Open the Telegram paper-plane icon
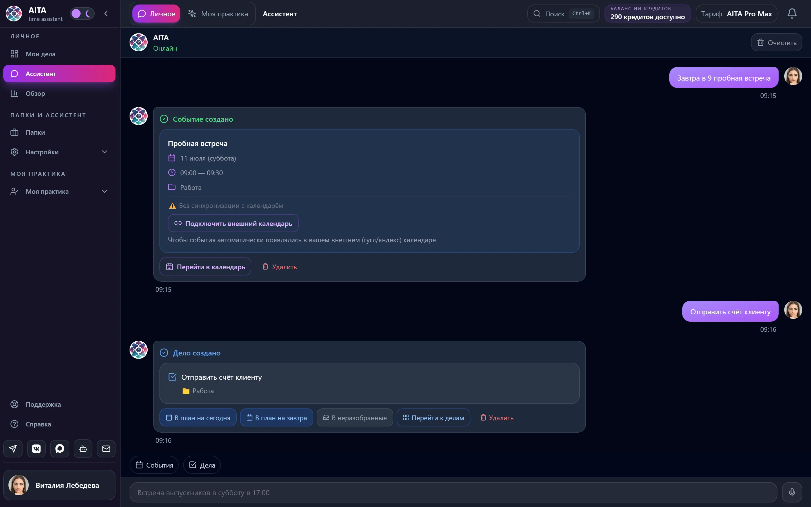 tap(13, 449)
